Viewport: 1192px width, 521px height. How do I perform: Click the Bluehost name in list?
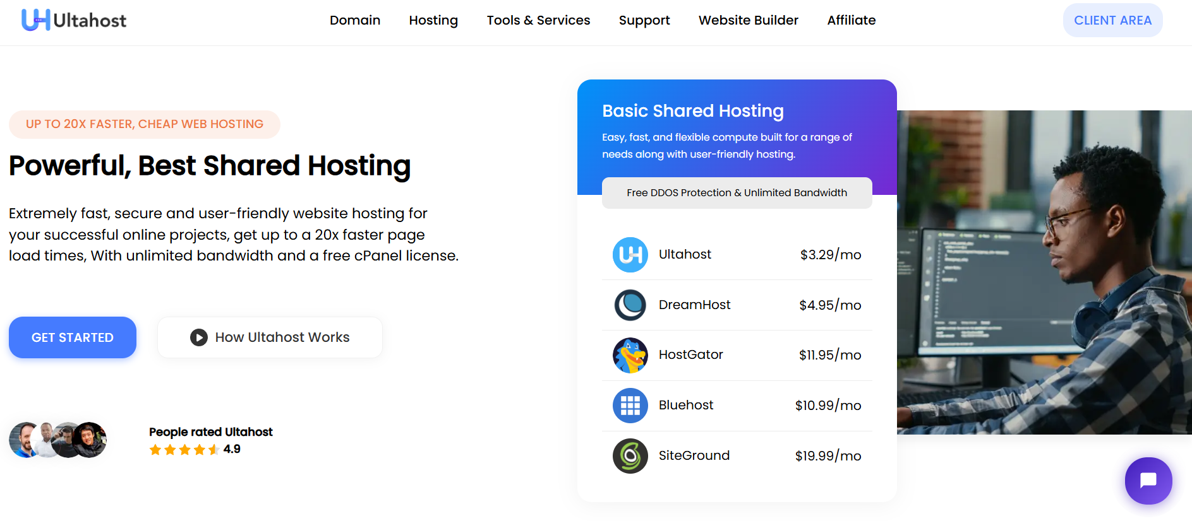click(686, 405)
